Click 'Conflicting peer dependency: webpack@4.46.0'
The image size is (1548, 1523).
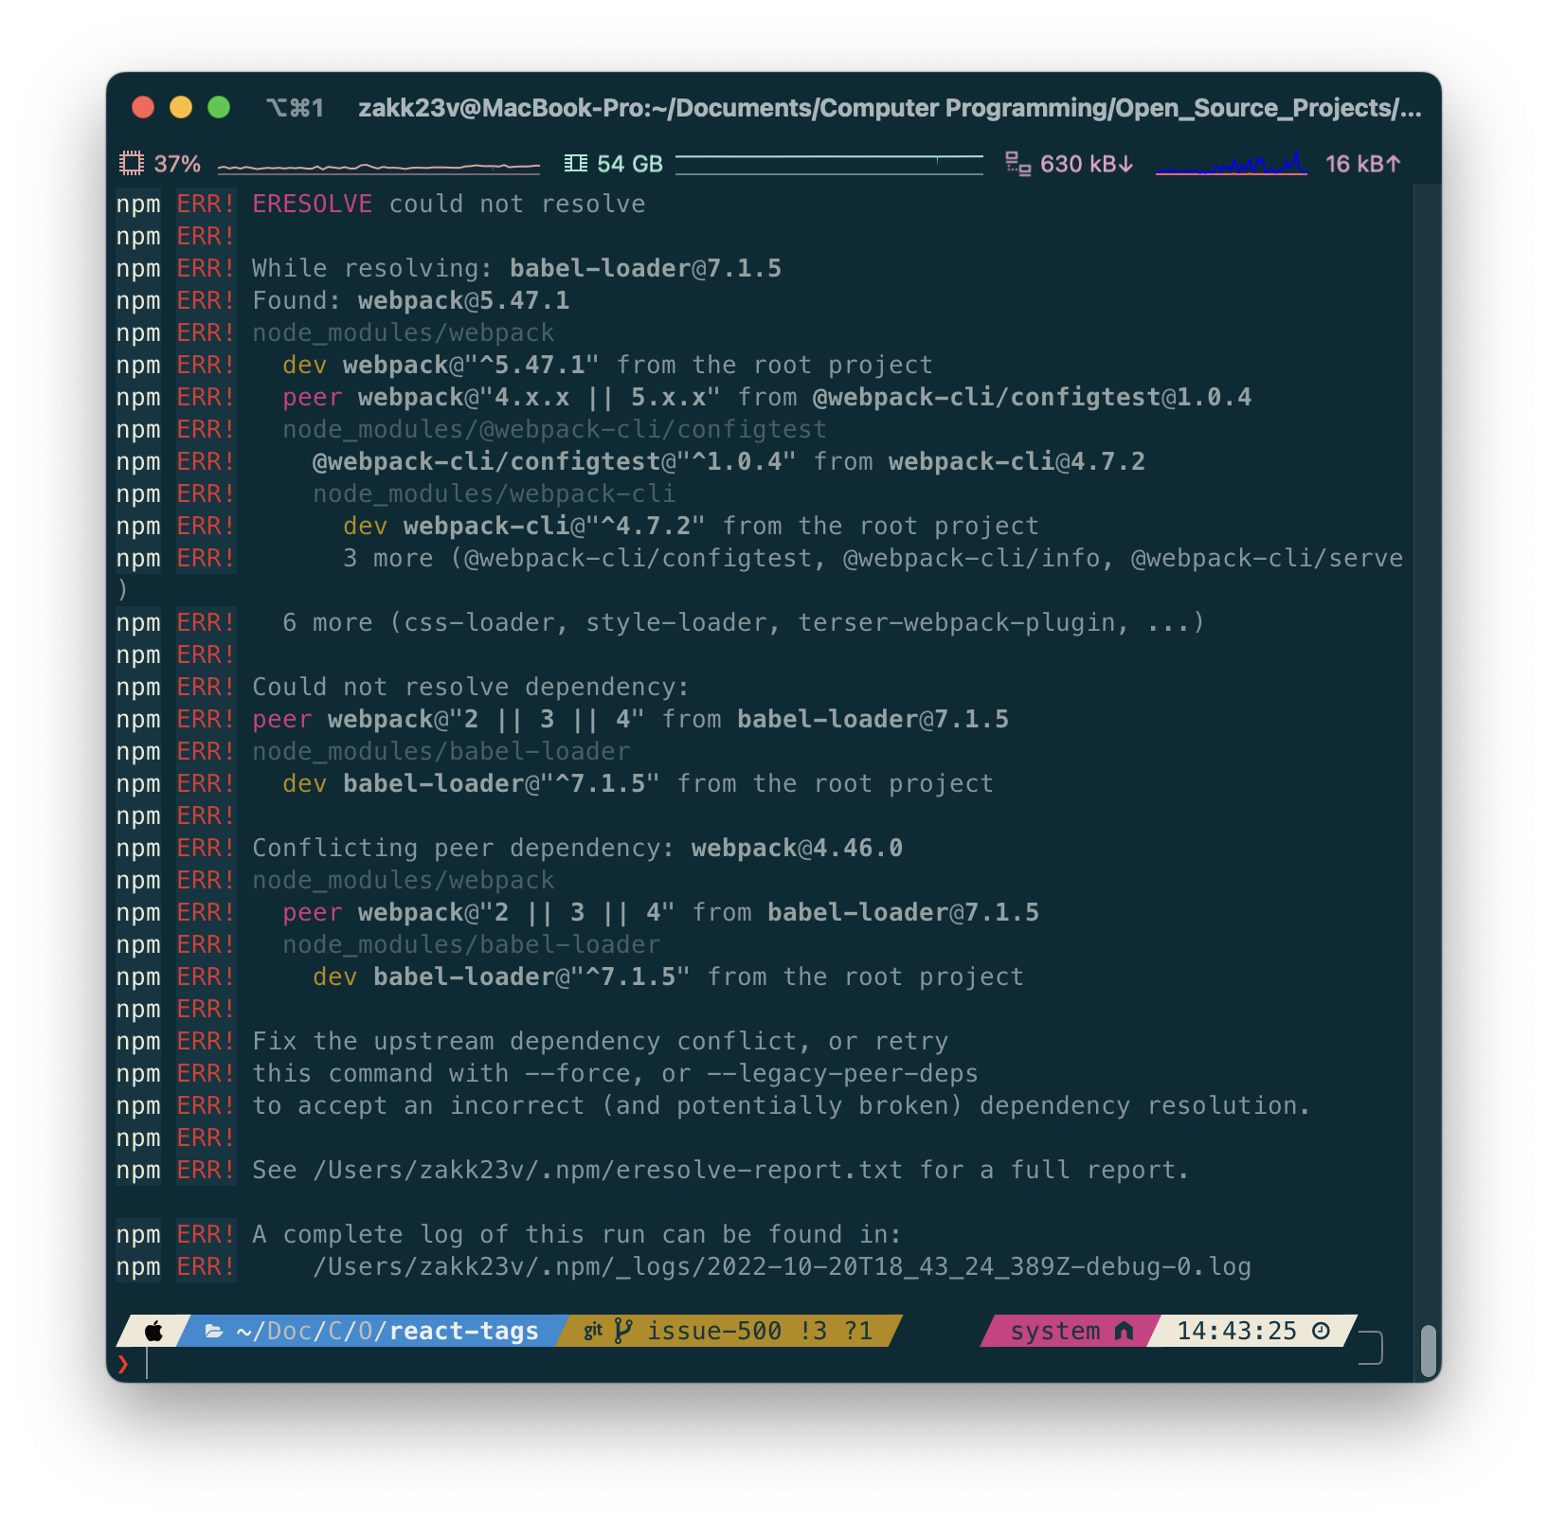(577, 848)
